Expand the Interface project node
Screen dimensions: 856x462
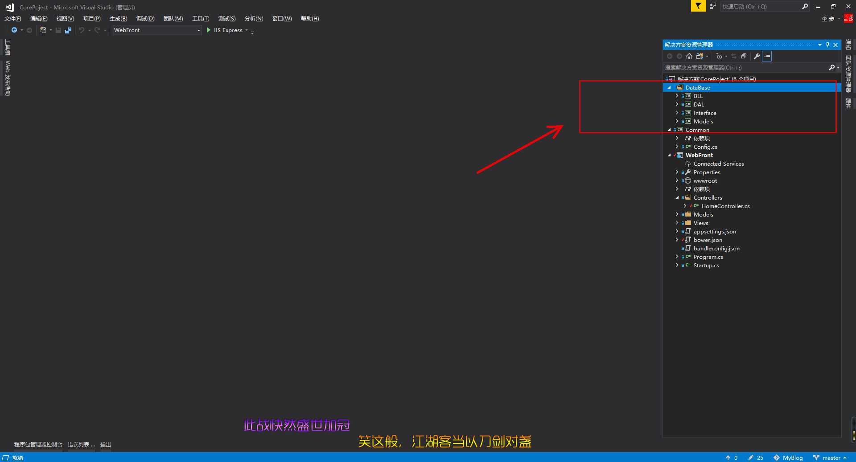click(677, 113)
